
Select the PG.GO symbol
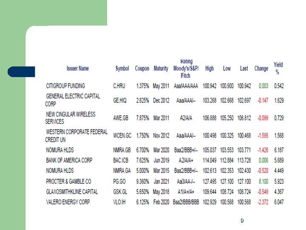point(120,181)
